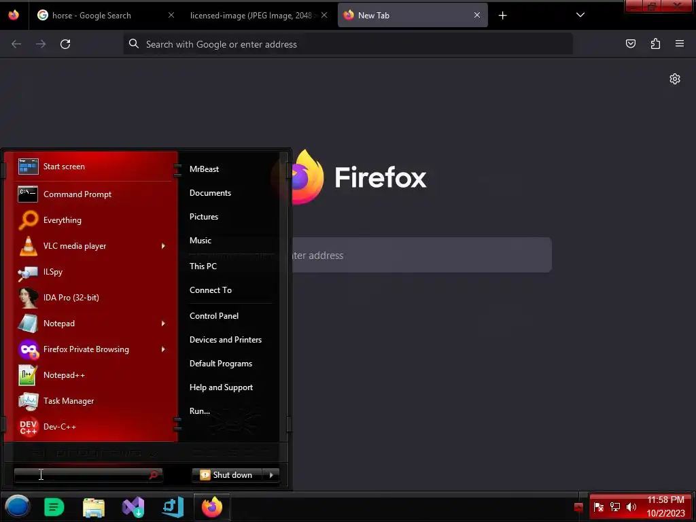Viewport: 696px width, 522px height.
Task: Launch IDA Pro (32-bit)
Action: [93, 298]
